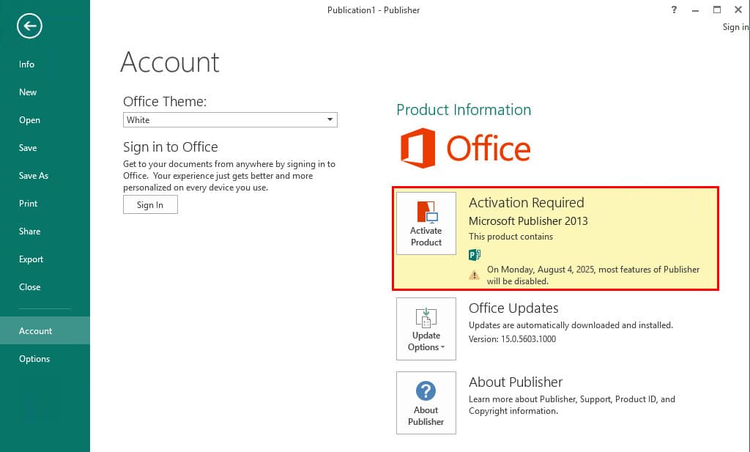Click 'Publication1 - Publisher' window title
The height and width of the screenshot is (452, 750).
[x=374, y=10]
